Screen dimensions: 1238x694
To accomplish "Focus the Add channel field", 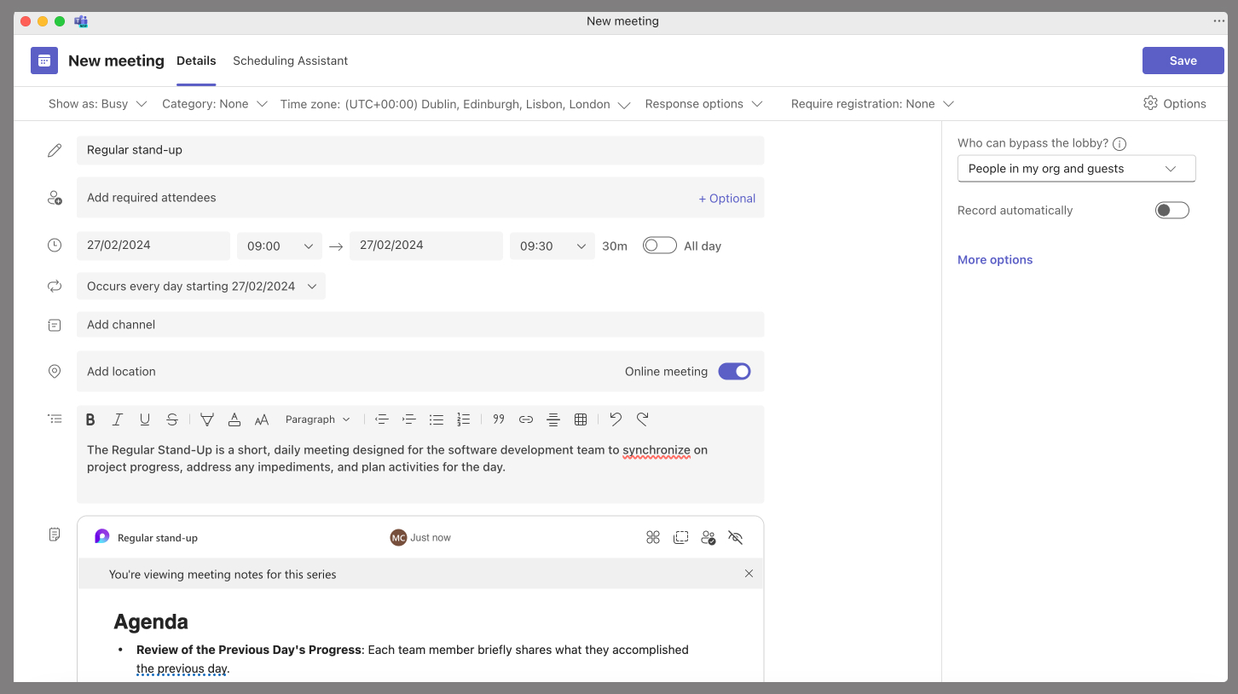I will 420,325.
